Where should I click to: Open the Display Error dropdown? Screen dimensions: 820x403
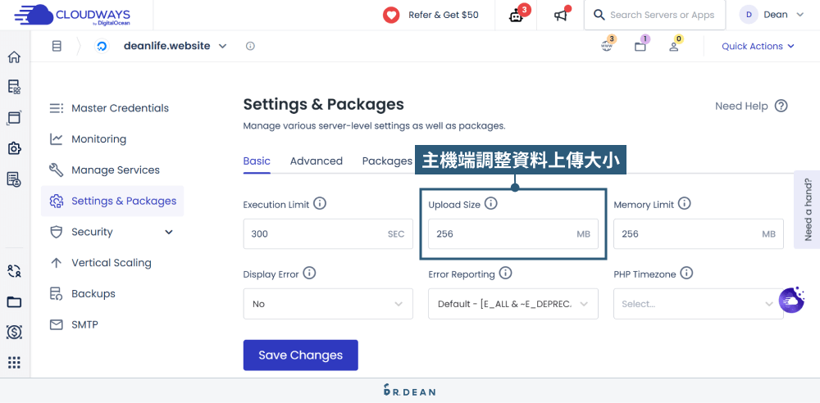(328, 304)
